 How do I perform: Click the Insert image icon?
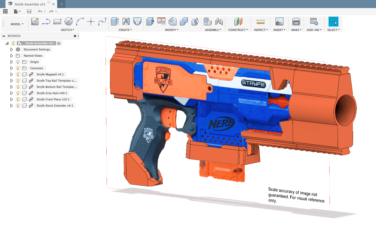click(279, 22)
